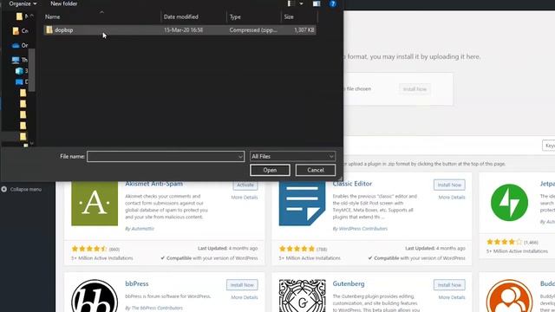Click the Akismet Anti-Spam plugin logo
The height and width of the screenshot is (312, 555).
pos(95,204)
